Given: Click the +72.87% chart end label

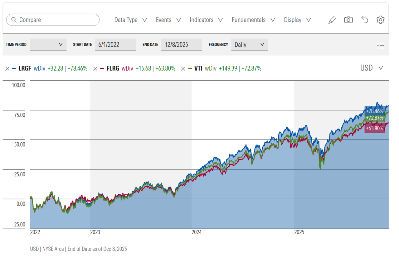Looking at the screenshot, I should (x=374, y=117).
